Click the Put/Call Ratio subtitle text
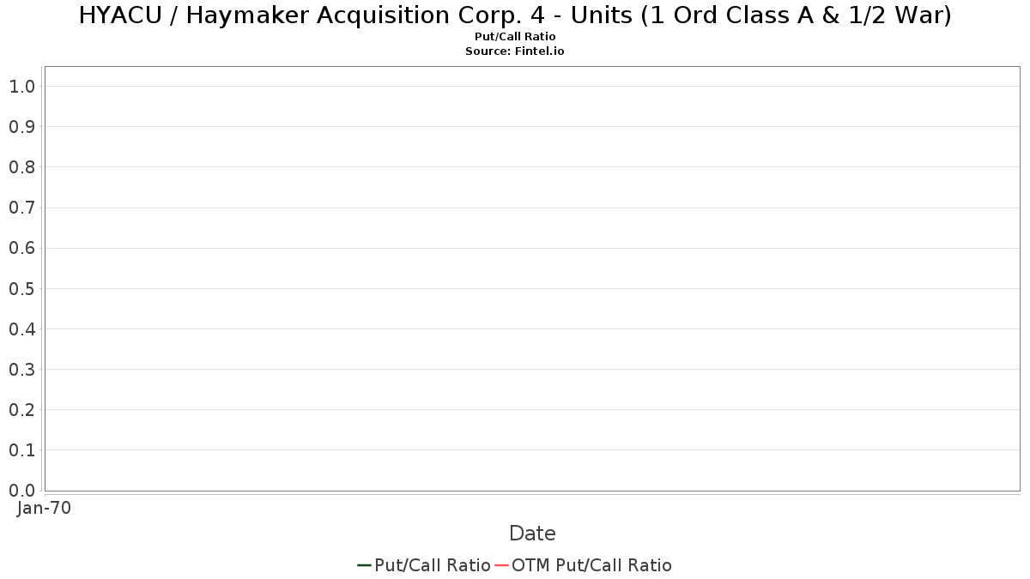The width and height of the screenshot is (1030, 579). (515, 37)
